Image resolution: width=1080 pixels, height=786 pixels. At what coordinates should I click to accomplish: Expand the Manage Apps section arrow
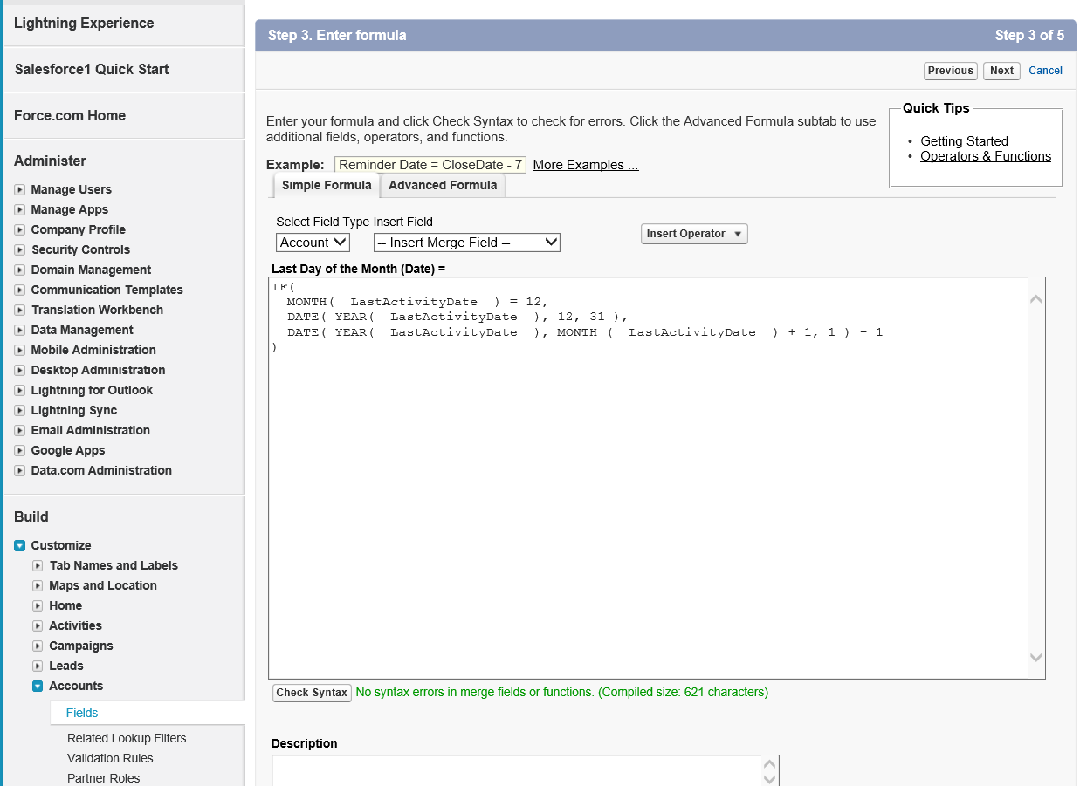pyautogui.click(x=20, y=209)
